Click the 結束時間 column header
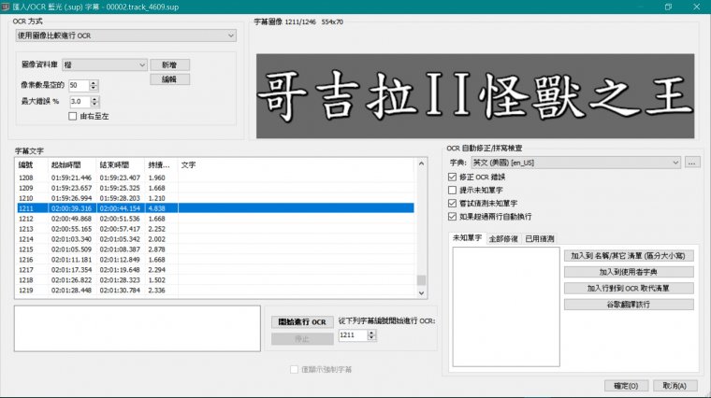Viewport: 711px width, 398px height. point(120,164)
